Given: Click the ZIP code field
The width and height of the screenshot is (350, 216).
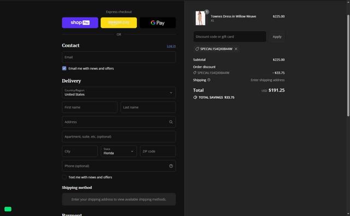Looking at the screenshot, I should coord(158,152).
